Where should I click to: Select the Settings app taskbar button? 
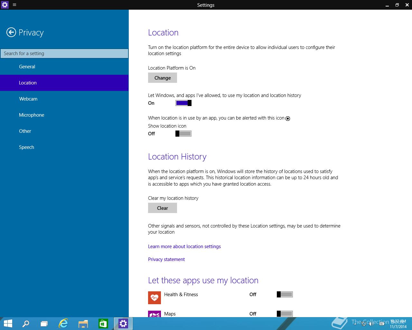(123, 324)
